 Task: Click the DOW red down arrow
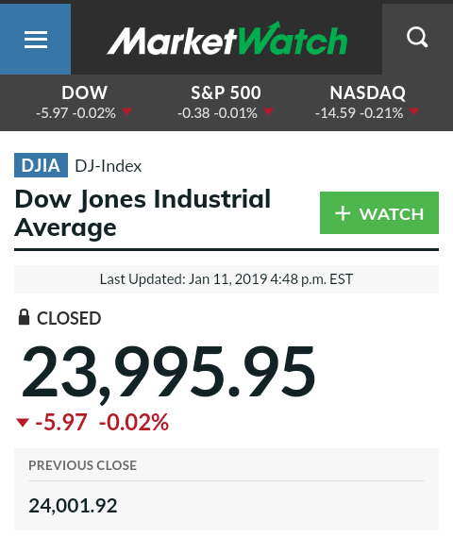[127, 111]
